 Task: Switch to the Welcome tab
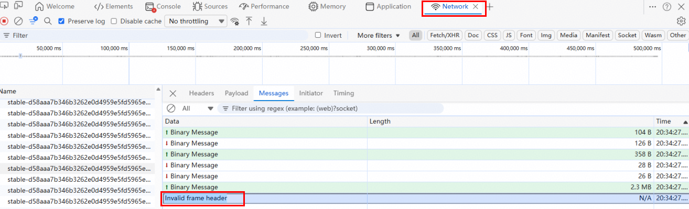pyautogui.click(x=55, y=7)
